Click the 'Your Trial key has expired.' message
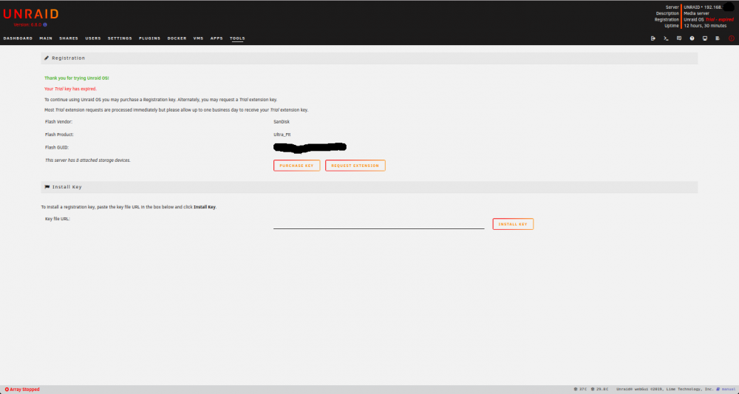 (70, 89)
